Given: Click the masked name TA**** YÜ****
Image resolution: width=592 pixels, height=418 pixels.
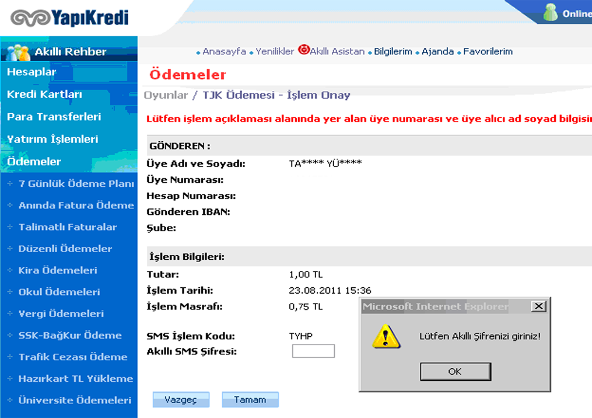Looking at the screenshot, I should (325, 163).
